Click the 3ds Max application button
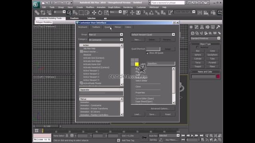 (x=36, y=4)
